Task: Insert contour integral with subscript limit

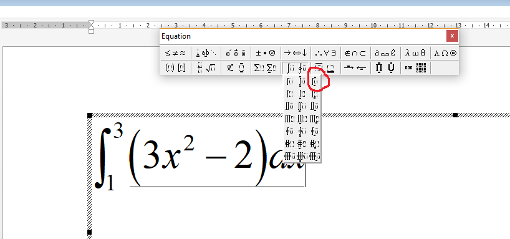Action: 314,131
